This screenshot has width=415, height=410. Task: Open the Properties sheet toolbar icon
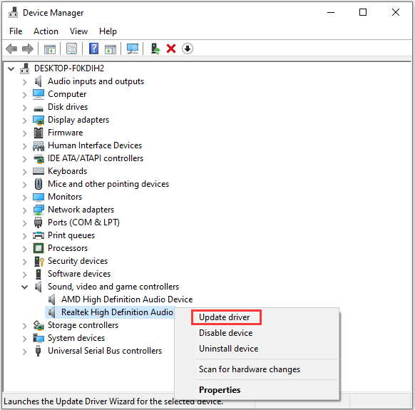pos(72,48)
